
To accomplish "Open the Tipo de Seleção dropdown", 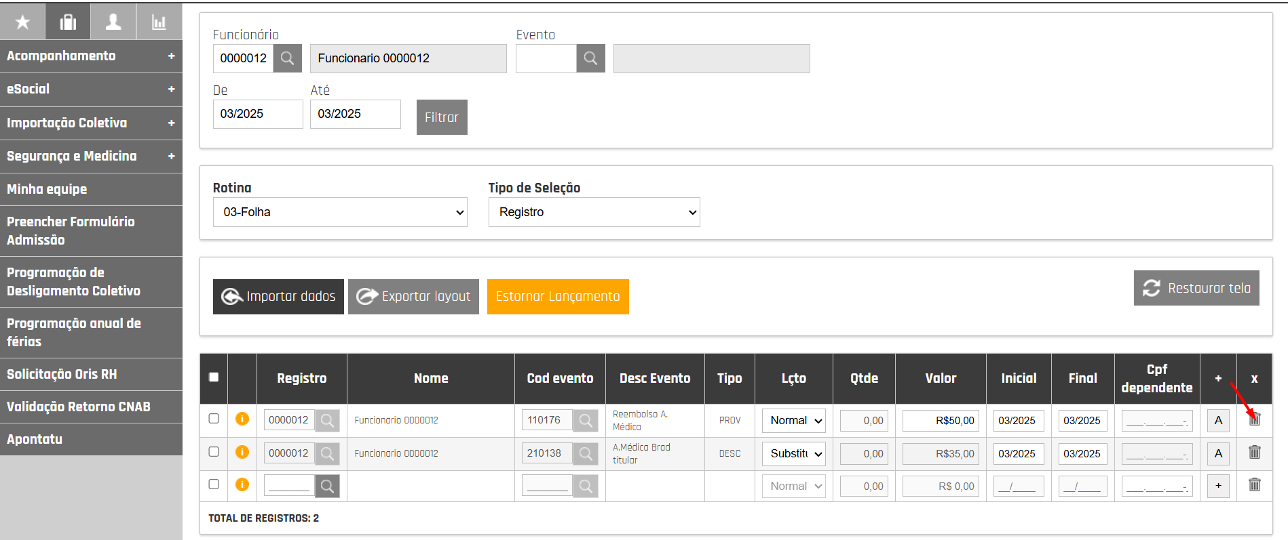I will [x=594, y=212].
